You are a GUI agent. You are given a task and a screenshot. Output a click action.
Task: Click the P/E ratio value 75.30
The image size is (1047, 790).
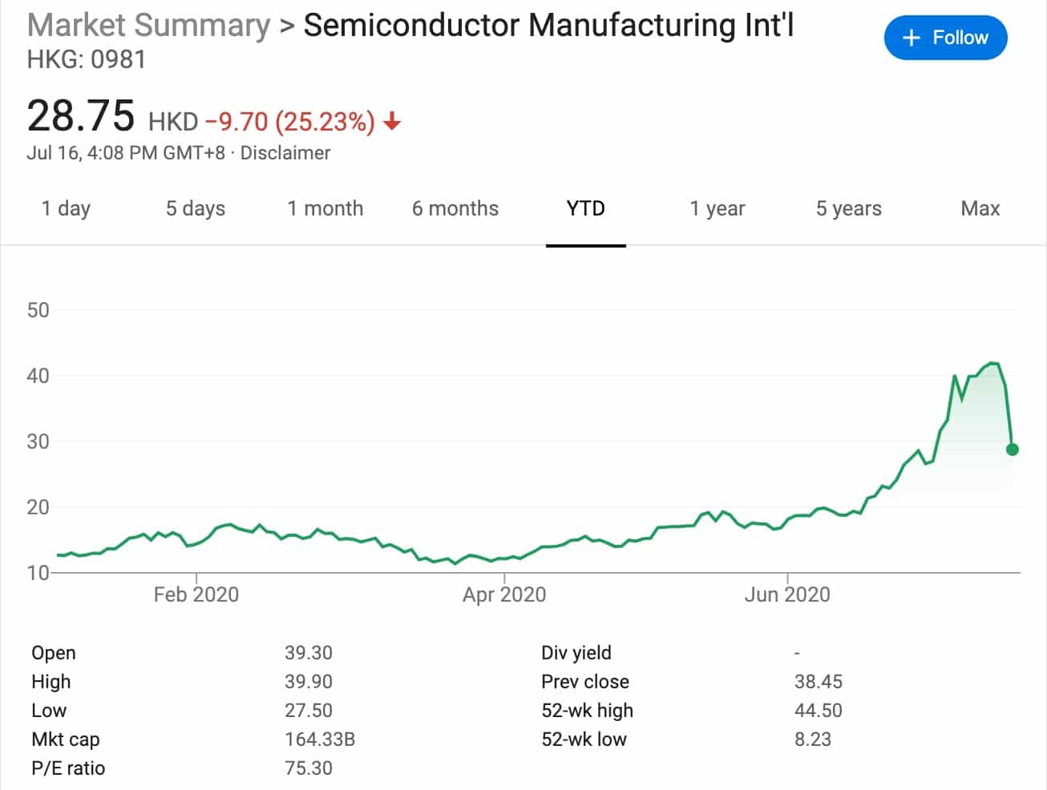click(309, 768)
